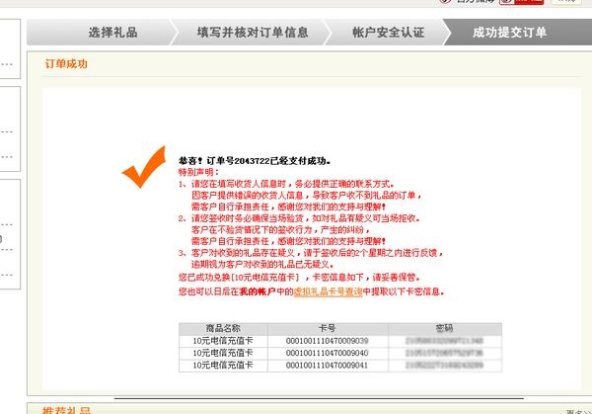Click the 订单成功 section heading
The image size is (592, 414).
tap(67, 64)
